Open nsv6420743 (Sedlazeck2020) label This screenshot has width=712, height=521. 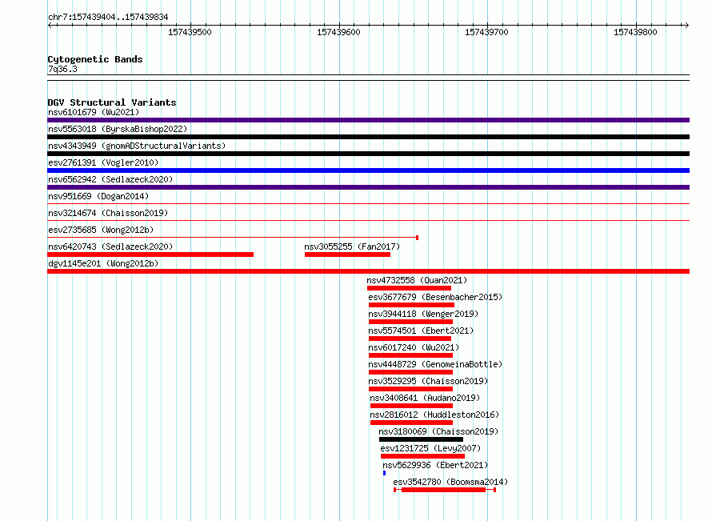(x=110, y=246)
